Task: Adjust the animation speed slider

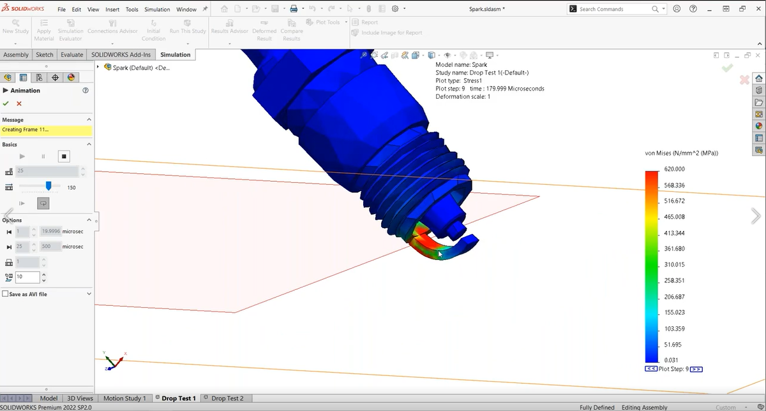Action: [x=49, y=186]
